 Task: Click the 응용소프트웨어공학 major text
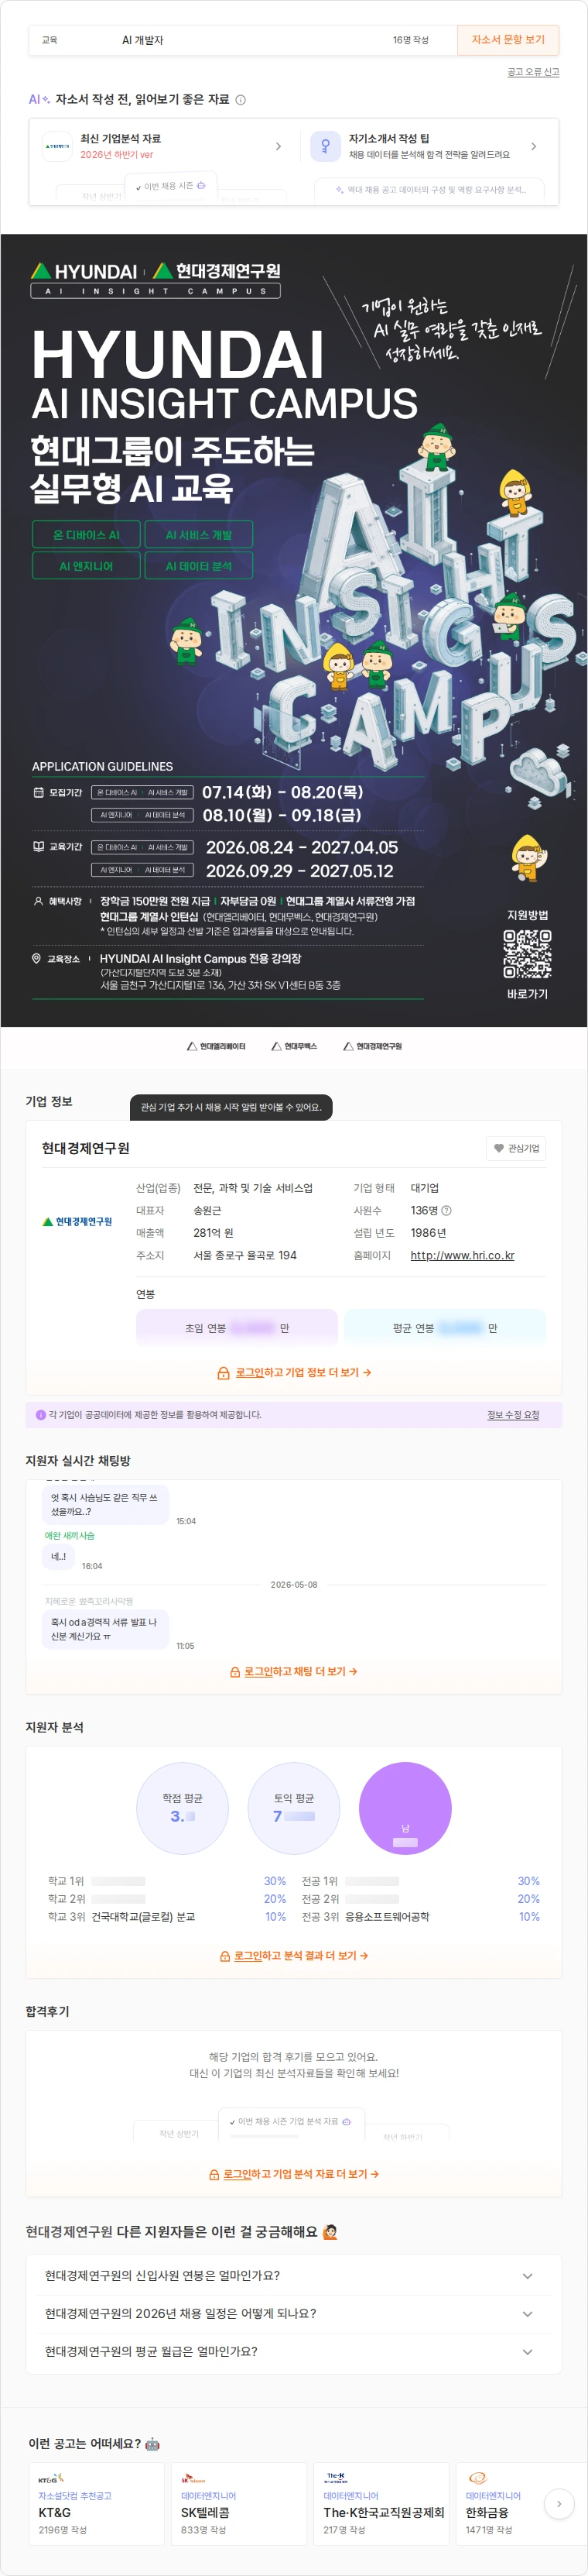[x=388, y=1917]
